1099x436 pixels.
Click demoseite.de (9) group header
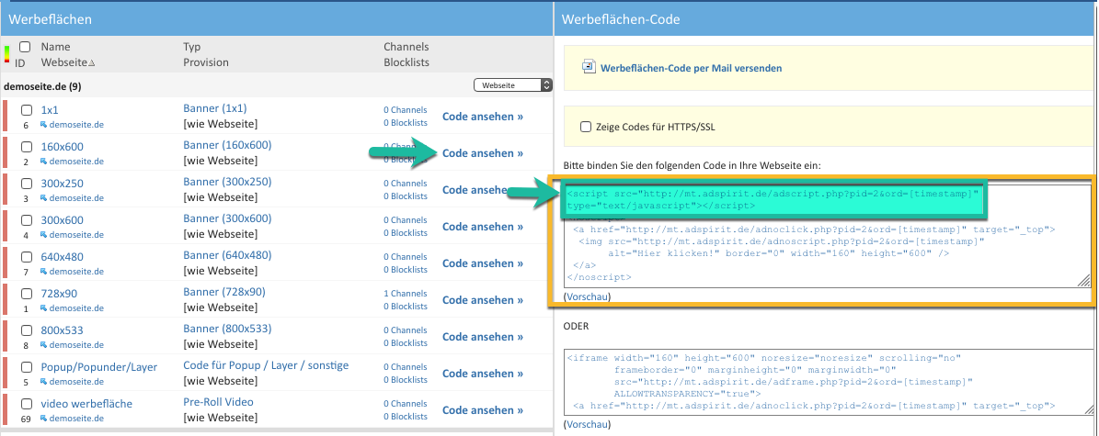pyautogui.click(x=42, y=87)
